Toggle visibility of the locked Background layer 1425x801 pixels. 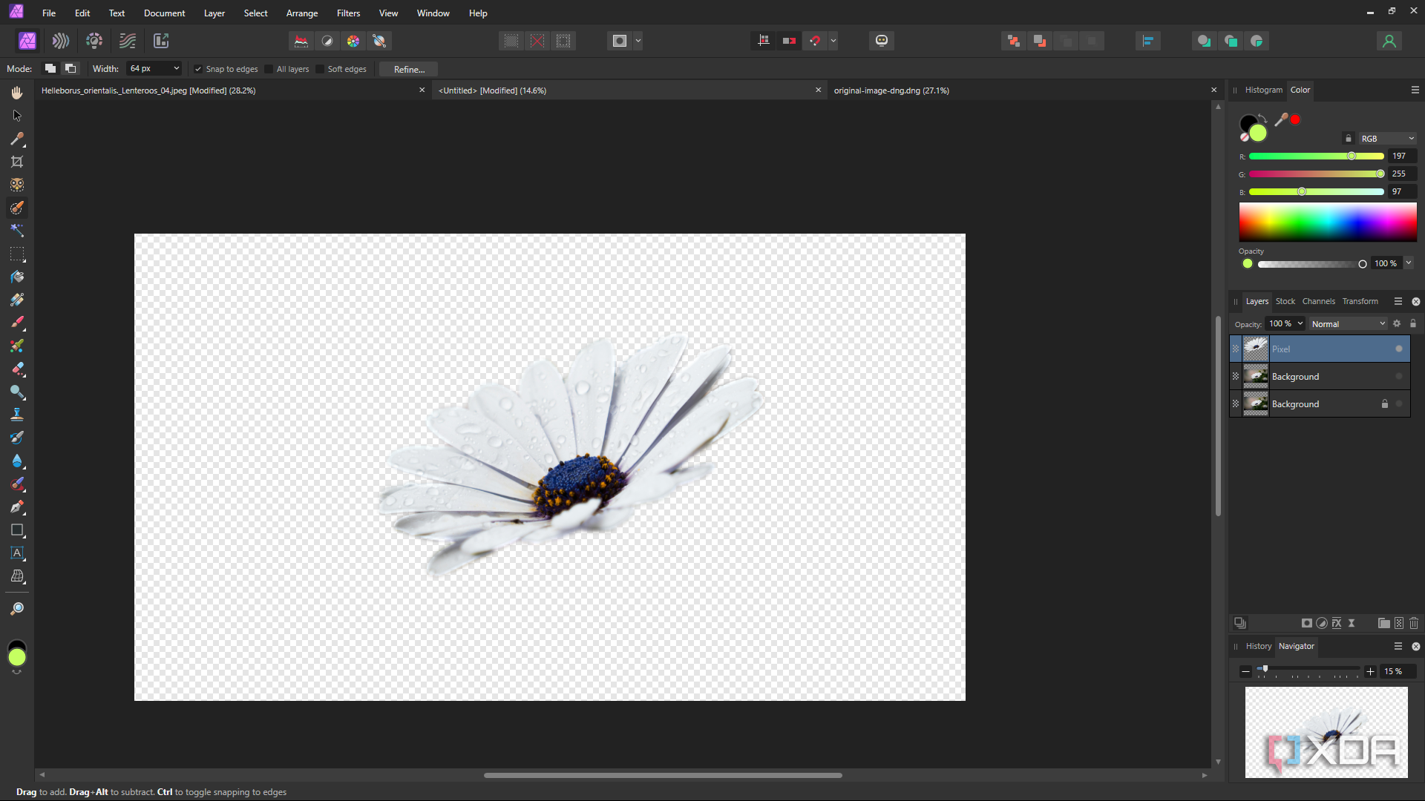click(1399, 403)
